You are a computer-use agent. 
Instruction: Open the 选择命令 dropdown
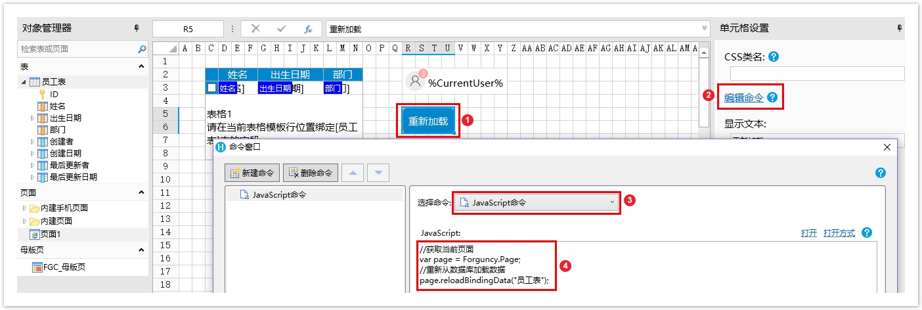pos(537,202)
